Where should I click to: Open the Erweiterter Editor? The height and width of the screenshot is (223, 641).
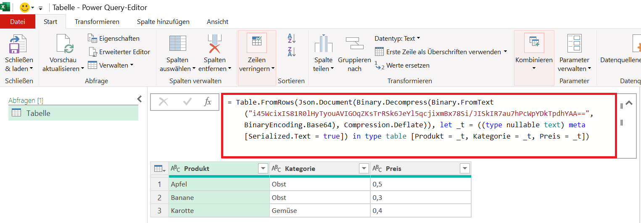pyautogui.click(x=119, y=52)
